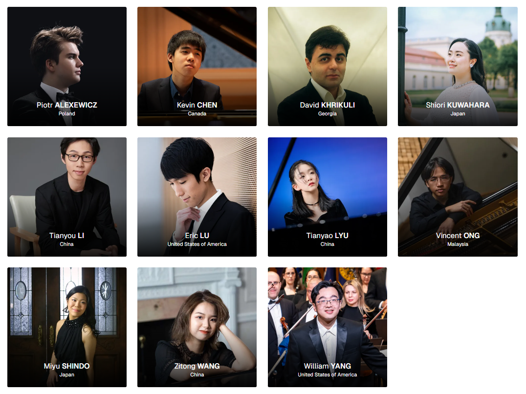Image resolution: width=526 pixels, height=394 pixels.
Task: Click the name label David KHRIKULI
Action: (x=328, y=105)
